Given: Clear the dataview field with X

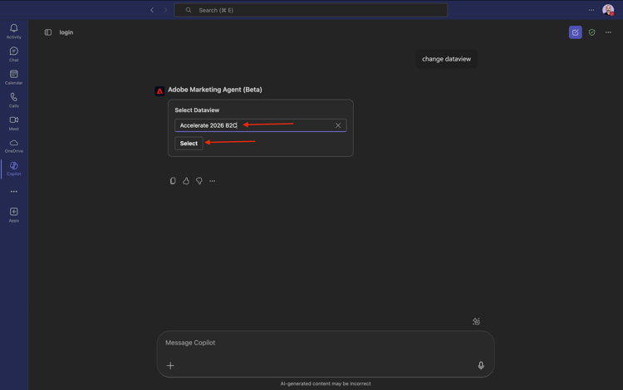Looking at the screenshot, I should tap(338, 125).
